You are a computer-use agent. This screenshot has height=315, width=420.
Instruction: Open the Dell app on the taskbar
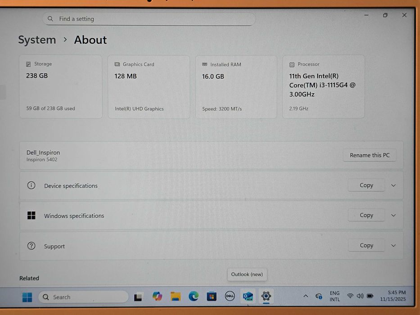[230, 296]
